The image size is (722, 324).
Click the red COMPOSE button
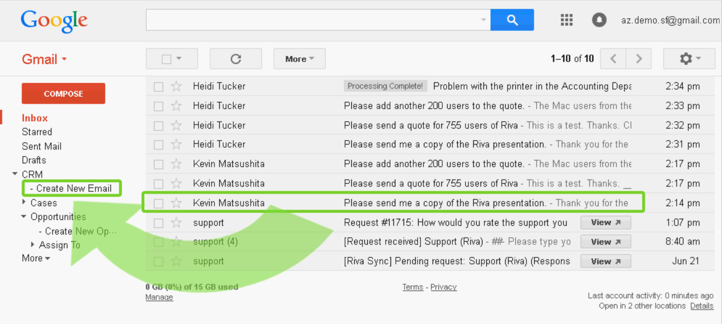[63, 94]
